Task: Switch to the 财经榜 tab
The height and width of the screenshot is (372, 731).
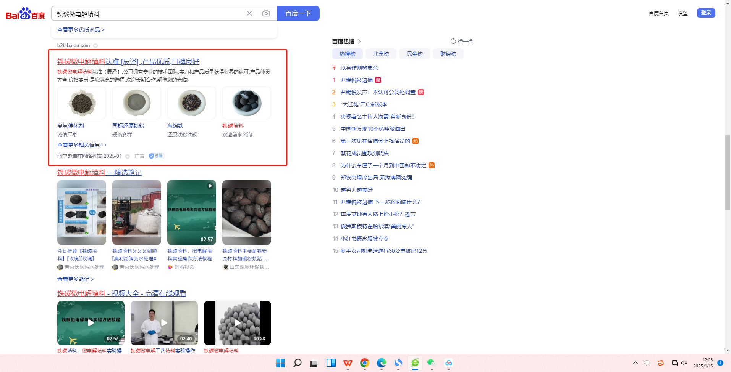Action: (448, 54)
